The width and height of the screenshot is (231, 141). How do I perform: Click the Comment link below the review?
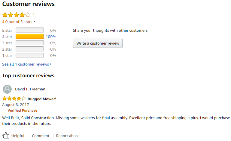point(41,136)
